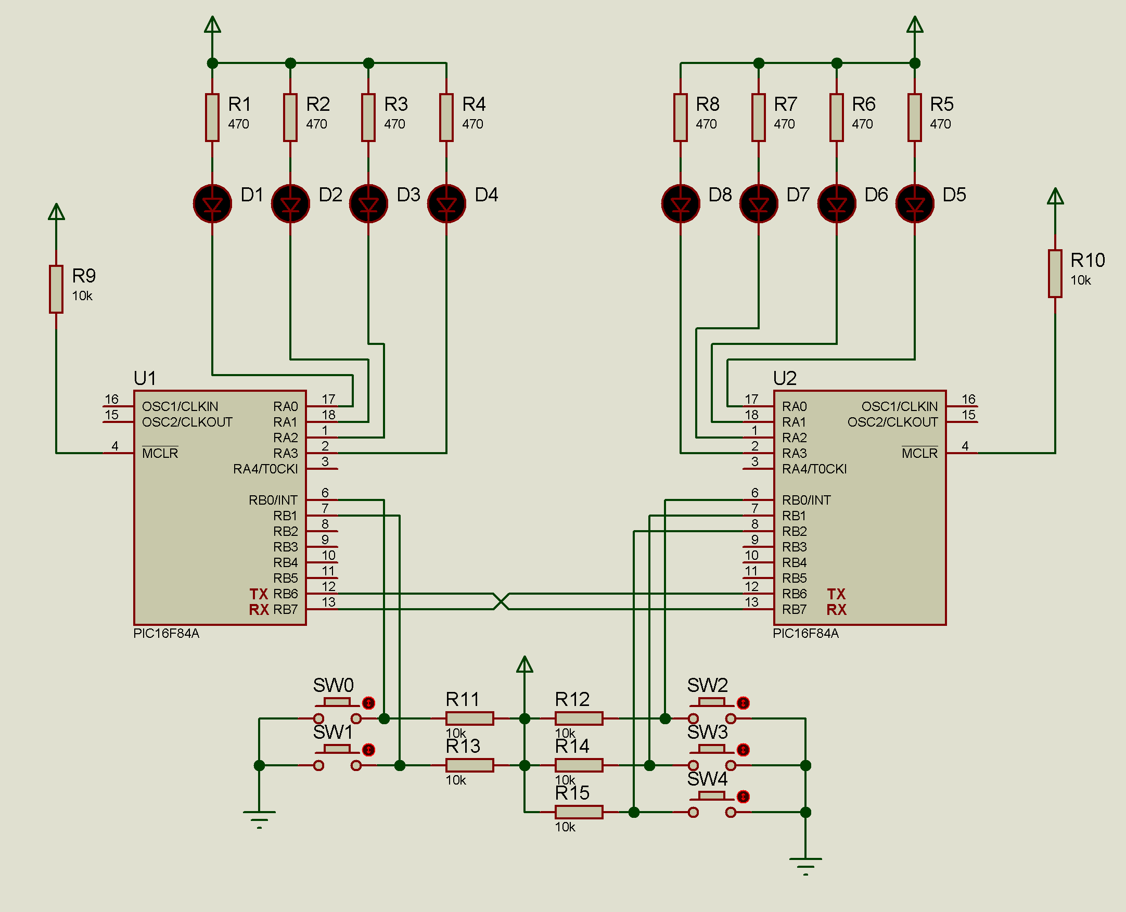Select LED D8 symbol
1126x912 pixels.
(681, 203)
